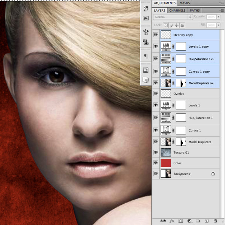Create new fill or adjustment layer
This screenshot has width=225, height=225.
189,221
